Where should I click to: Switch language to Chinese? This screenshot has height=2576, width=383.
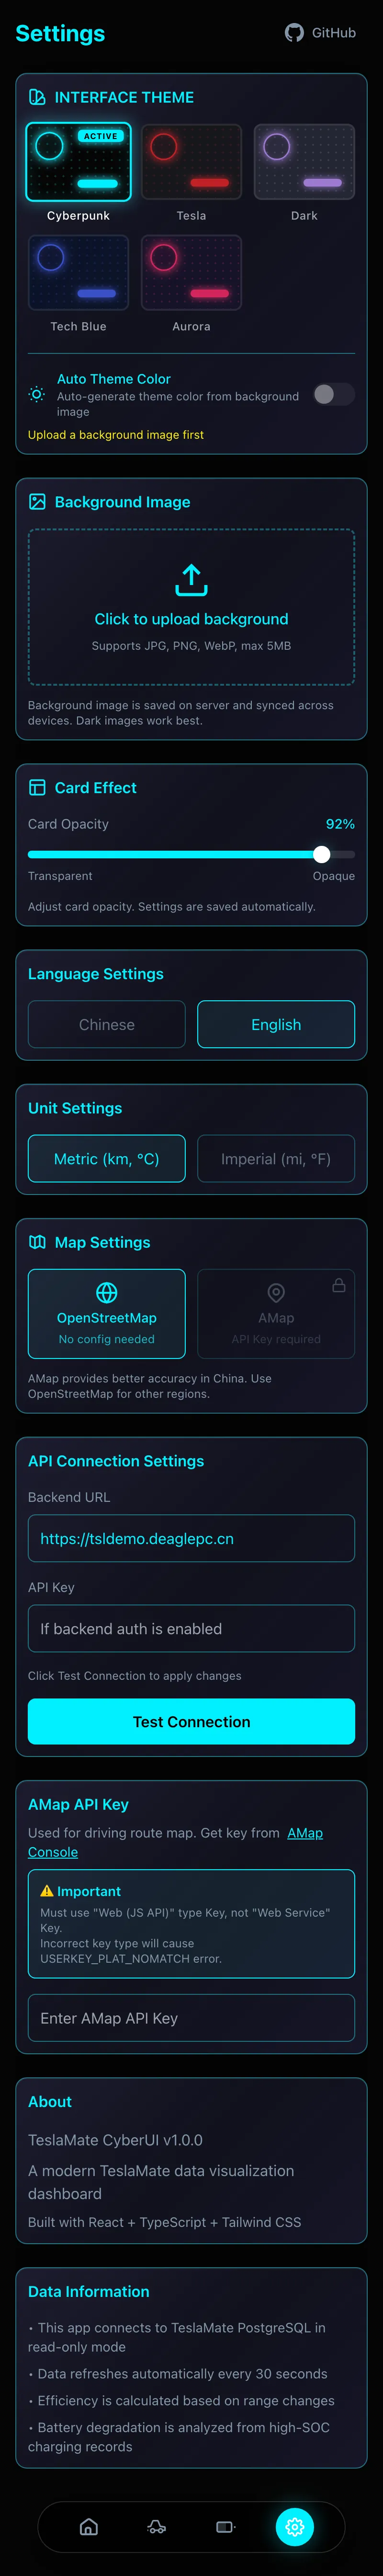tap(107, 1024)
